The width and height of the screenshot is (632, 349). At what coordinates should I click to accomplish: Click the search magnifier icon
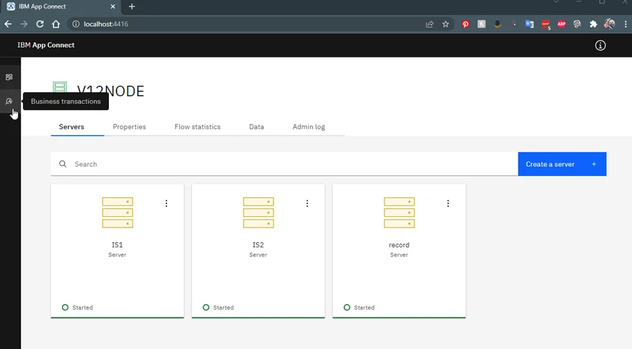[x=63, y=164]
